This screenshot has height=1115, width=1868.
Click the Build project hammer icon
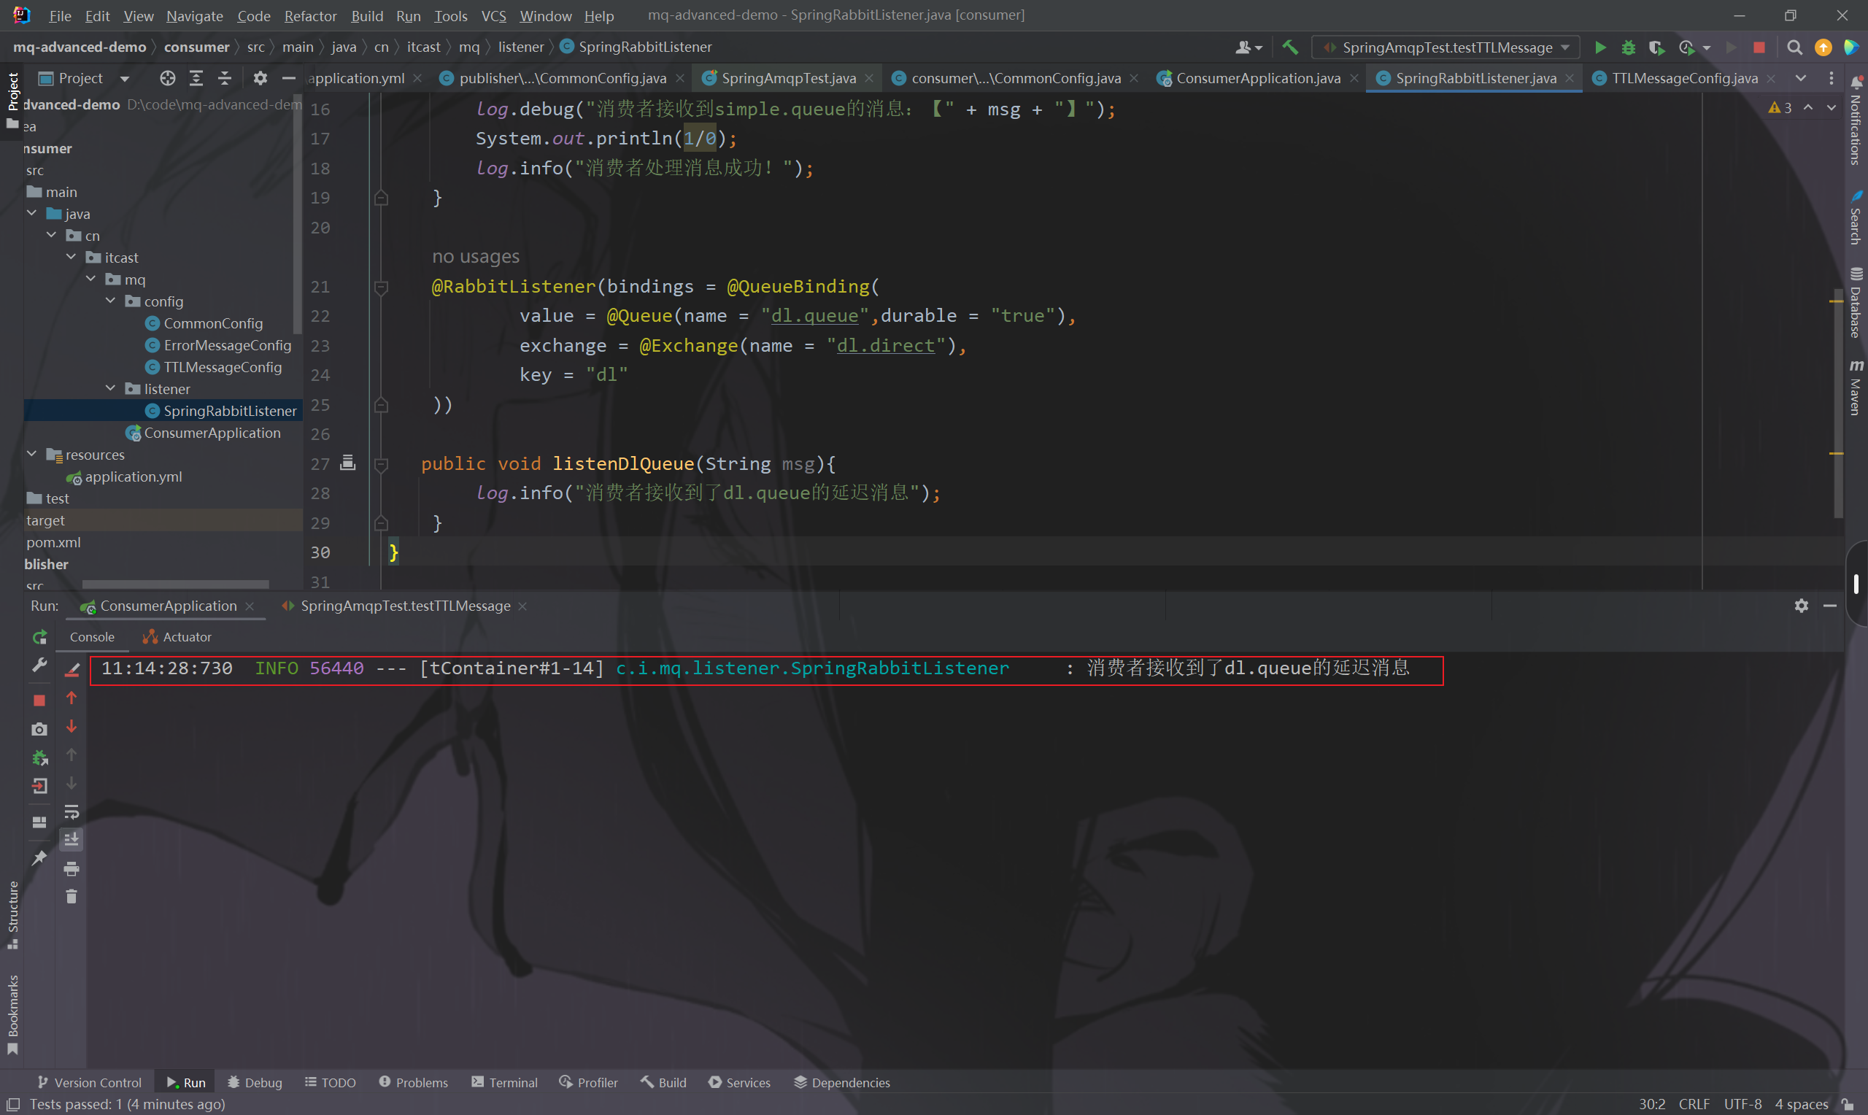click(x=1289, y=47)
